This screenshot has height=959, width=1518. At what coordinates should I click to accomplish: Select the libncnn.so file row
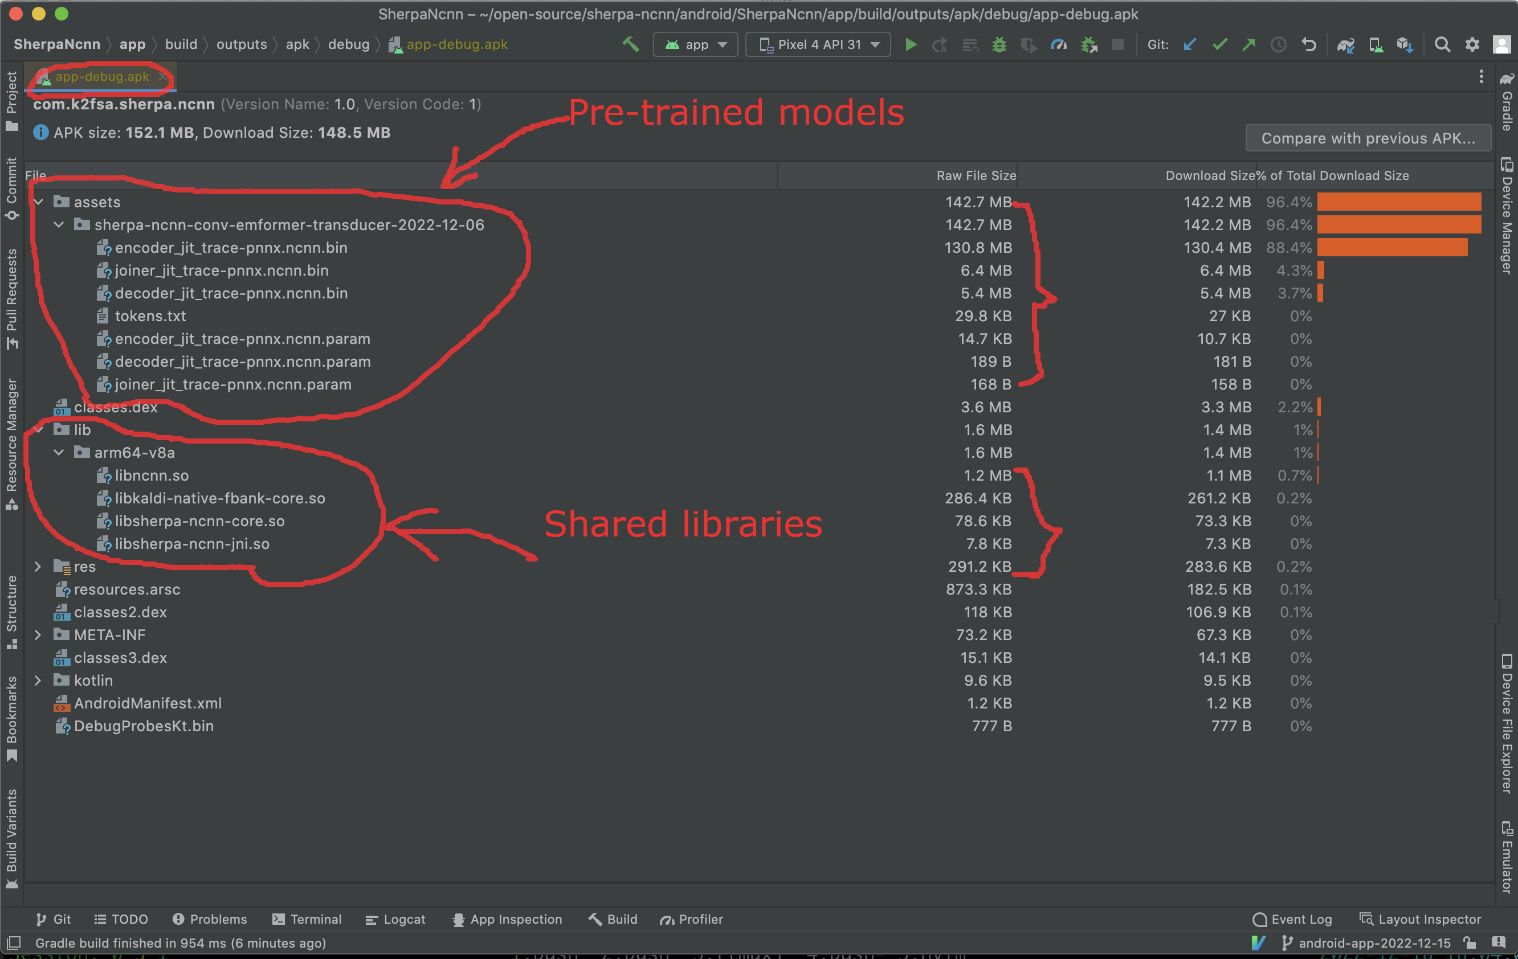coord(152,476)
